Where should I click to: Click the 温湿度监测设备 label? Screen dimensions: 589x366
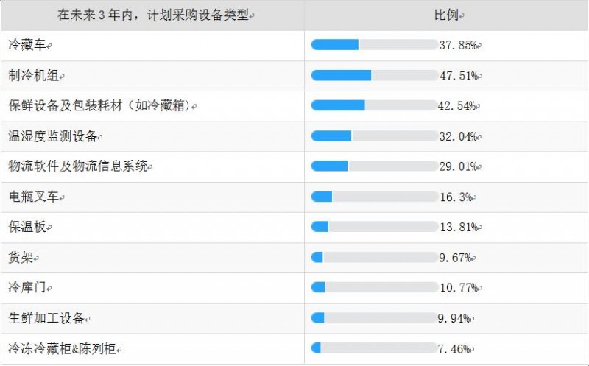52,136
